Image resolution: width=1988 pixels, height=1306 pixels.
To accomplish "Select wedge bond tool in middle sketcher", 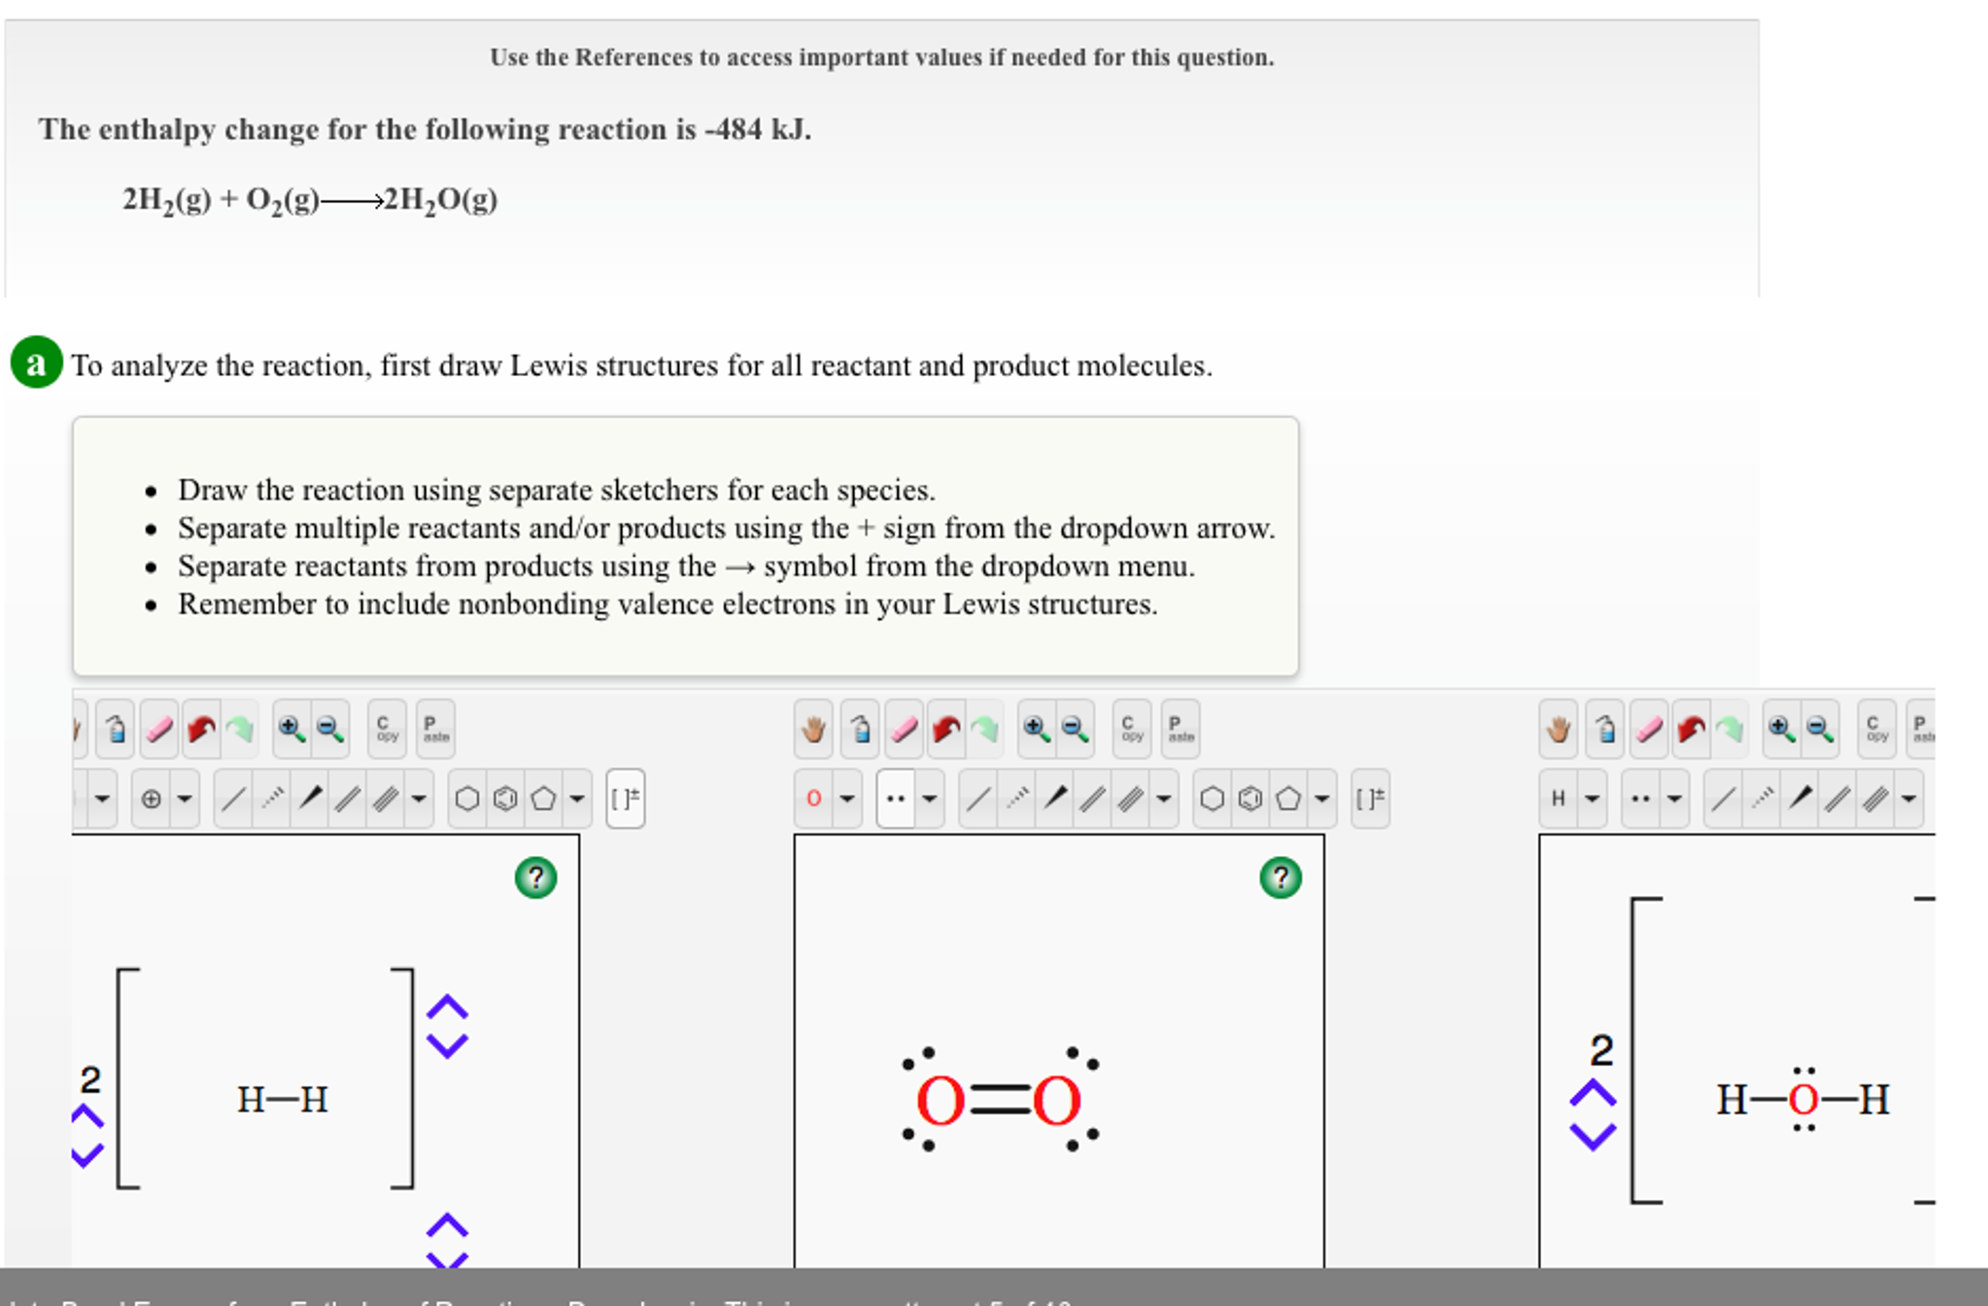I will [x=1055, y=799].
